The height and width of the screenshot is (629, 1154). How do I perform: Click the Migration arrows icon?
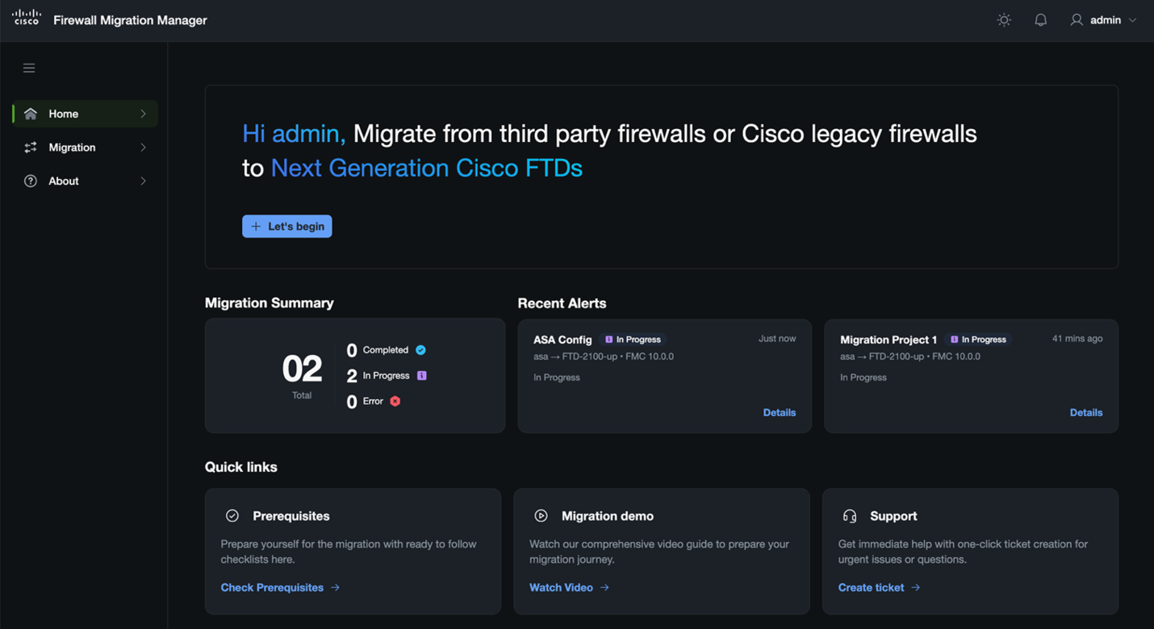point(31,148)
